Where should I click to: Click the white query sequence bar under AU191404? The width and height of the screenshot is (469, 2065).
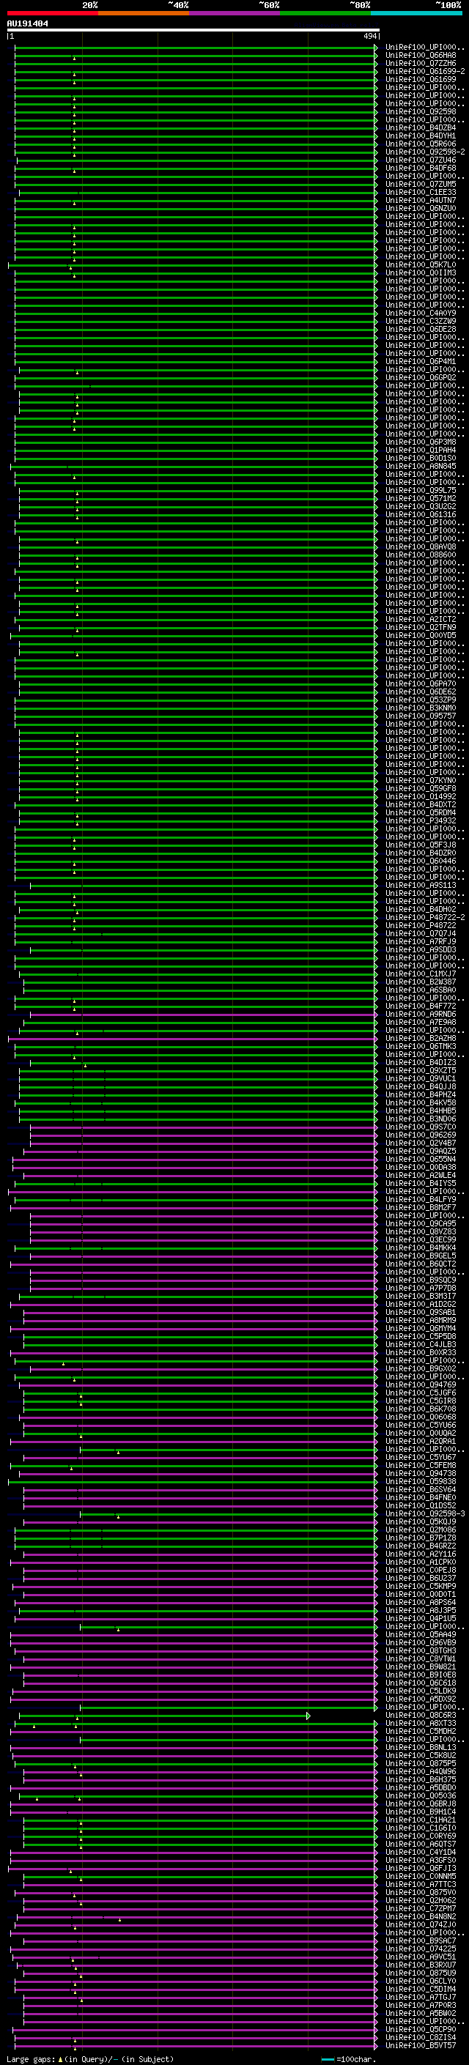tap(193, 29)
